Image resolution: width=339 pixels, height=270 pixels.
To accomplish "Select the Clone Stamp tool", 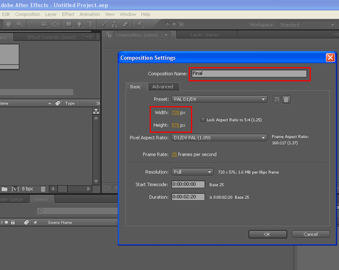I will tap(115, 24).
